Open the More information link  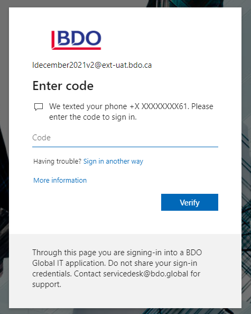pos(60,180)
